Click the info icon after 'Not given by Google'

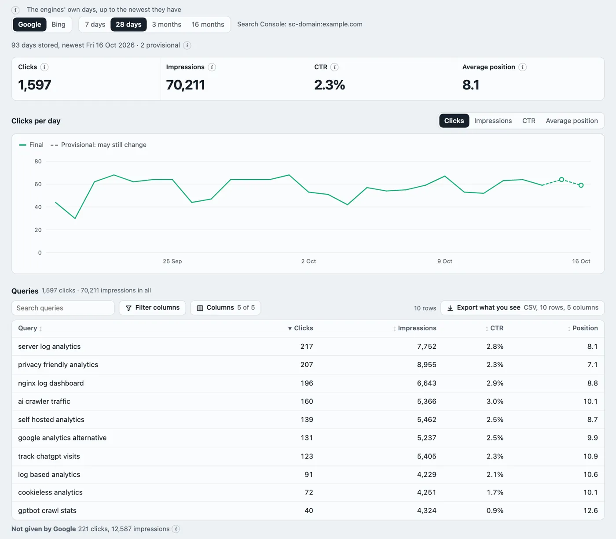point(176,529)
